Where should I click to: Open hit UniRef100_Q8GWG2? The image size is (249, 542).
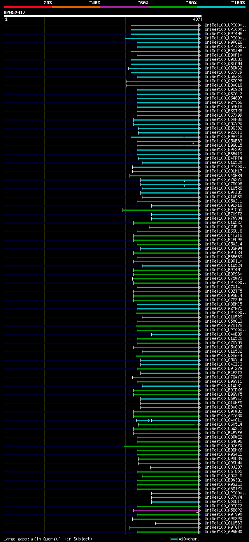(x=223, y=68)
